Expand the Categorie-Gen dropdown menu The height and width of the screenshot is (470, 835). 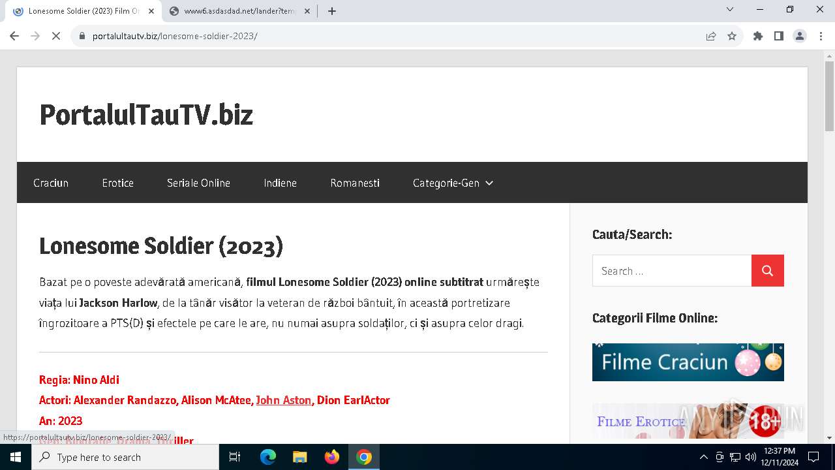click(453, 183)
